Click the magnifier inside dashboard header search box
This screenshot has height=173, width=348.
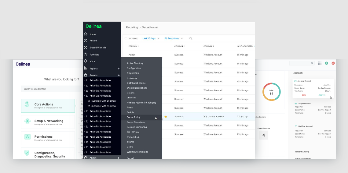click(x=312, y=63)
